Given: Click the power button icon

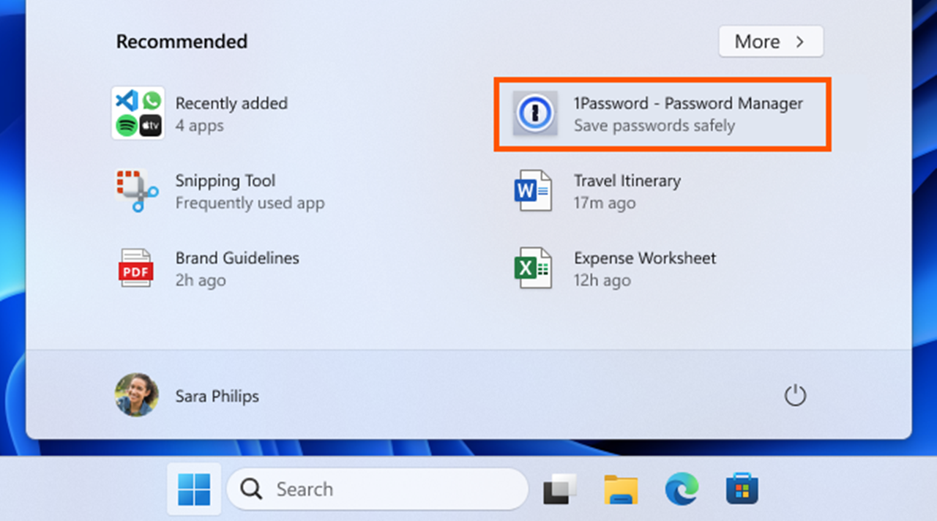Looking at the screenshot, I should (x=795, y=396).
